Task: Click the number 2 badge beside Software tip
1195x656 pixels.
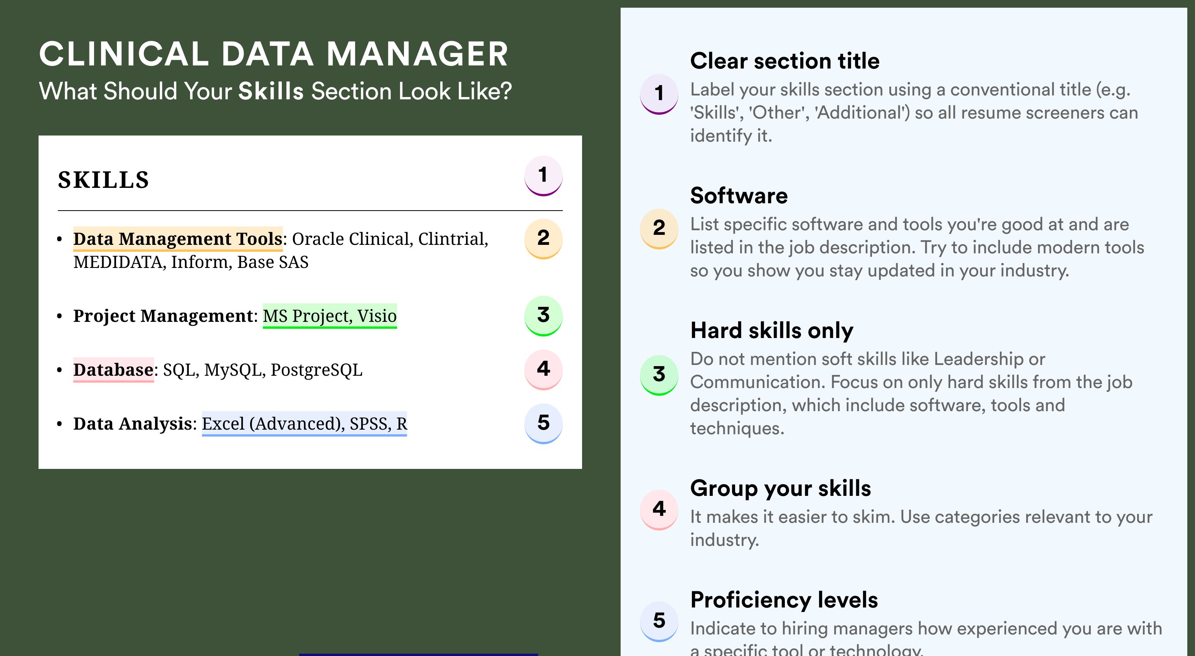Action: tap(659, 229)
